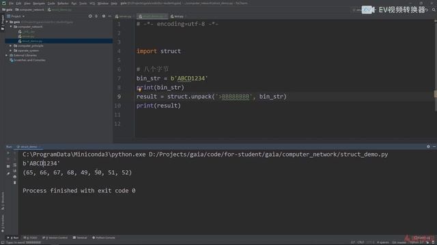
Task: Switch to the server.py editor tab
Action: [123, 16]
